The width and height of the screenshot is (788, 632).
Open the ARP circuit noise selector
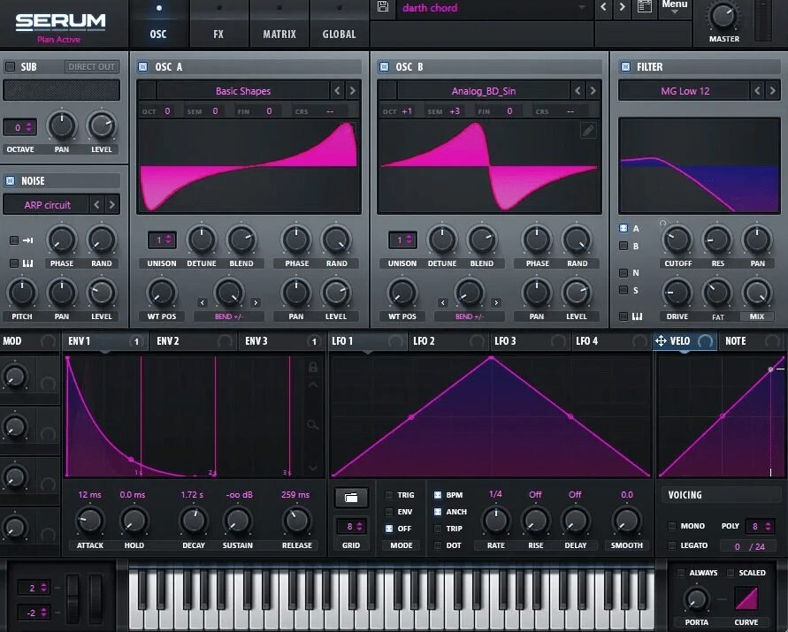[x=47, y=205]
